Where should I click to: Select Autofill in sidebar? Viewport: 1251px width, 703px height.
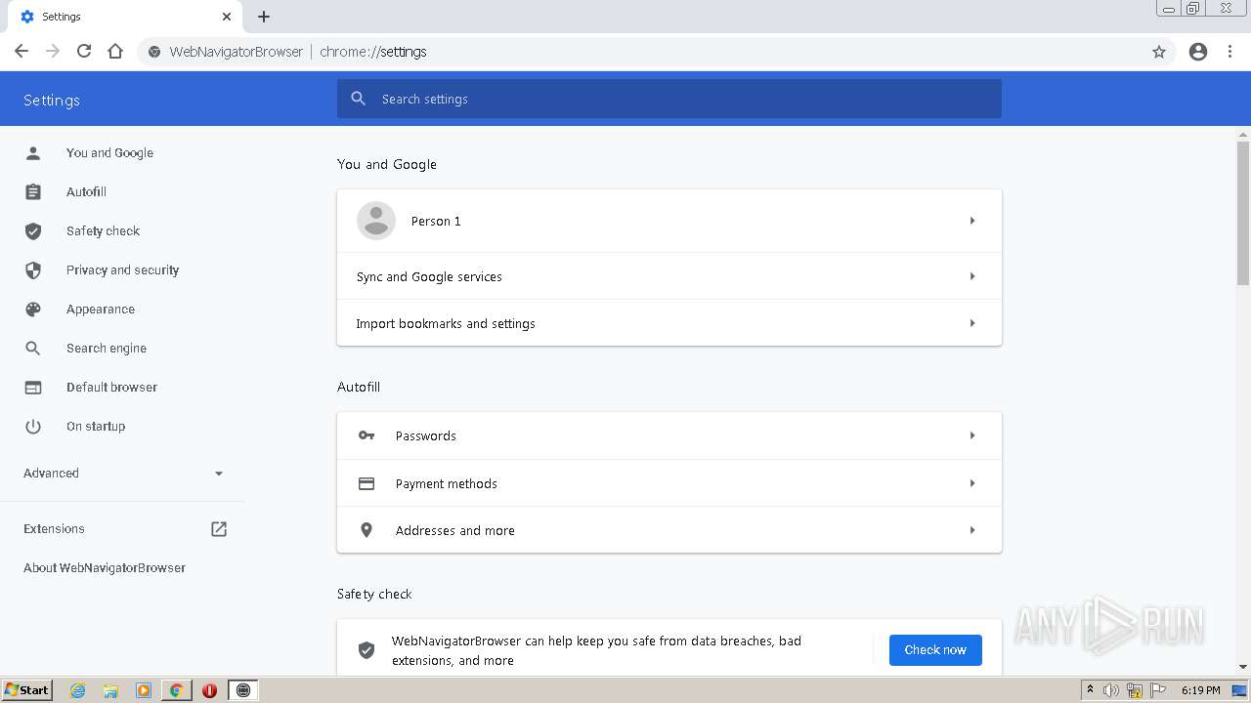[86, 192]
